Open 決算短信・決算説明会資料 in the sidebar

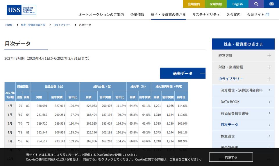243,90
